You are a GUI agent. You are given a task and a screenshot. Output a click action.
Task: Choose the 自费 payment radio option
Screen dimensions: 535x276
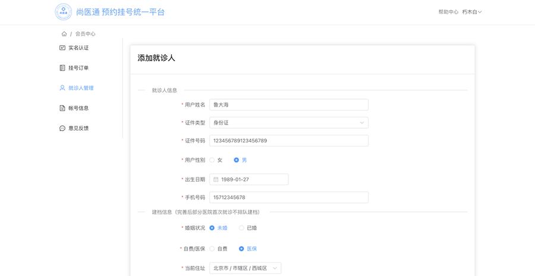click(212, 249)
